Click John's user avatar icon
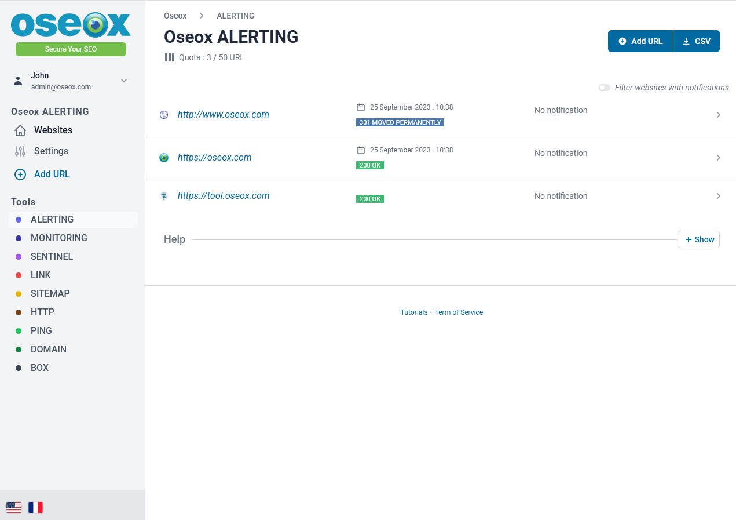Screen dimensions: 736x520 pos(18,81)
